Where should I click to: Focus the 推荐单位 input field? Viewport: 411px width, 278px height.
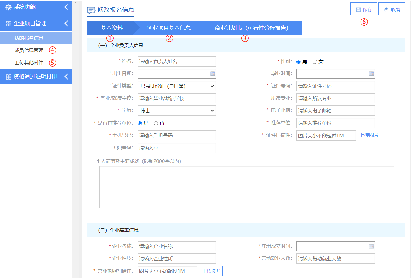click(336, 123)
